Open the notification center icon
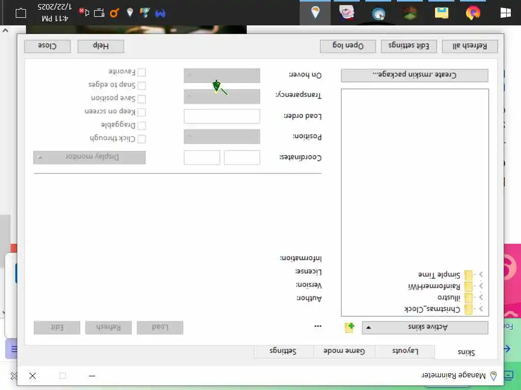Viewport: 521px width, 390px height. coord(20,13)
